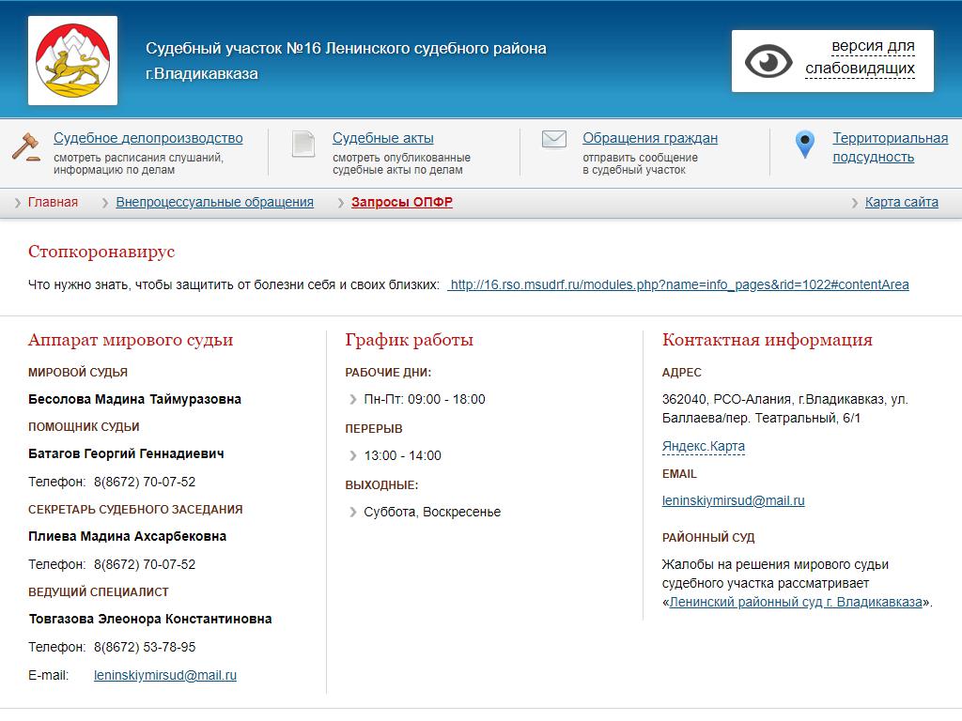
Task: Click the eye icon for visually impaired version
Action: point(768,61)
